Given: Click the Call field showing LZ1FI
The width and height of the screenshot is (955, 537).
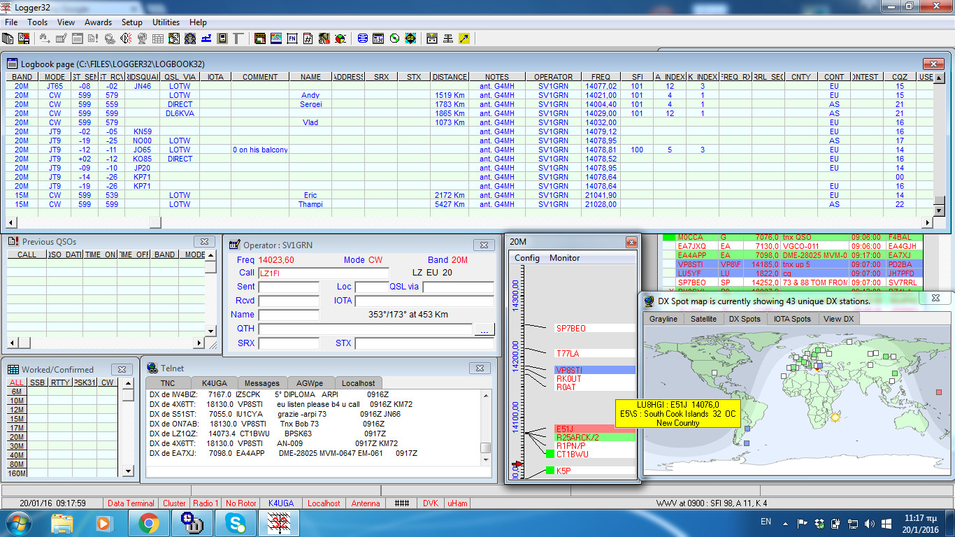Looking at the screenshot, I should [x=324, y=273].
